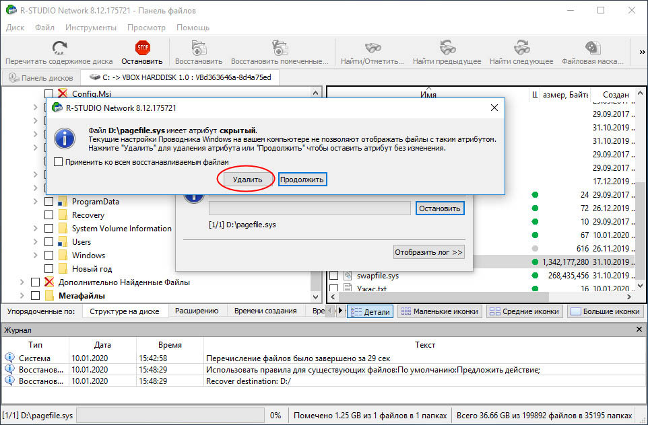Expand the Windows tree node
This screenshot has height=425, width=648.
pos(36,256)
